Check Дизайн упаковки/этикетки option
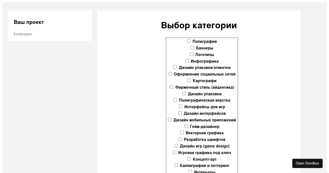Screen dimensions: 329x173 point(175,67)
